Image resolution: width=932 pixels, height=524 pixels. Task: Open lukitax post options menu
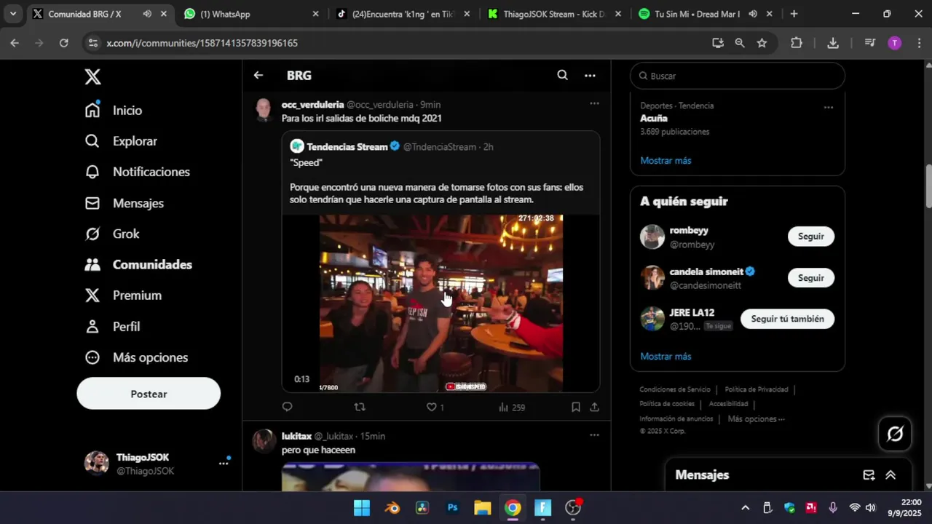tap(594, 435)
